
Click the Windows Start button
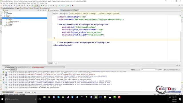pos(2,99)
